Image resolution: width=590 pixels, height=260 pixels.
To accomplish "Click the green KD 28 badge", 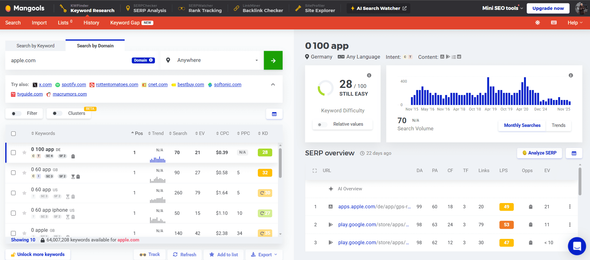I will click(265, 152).
